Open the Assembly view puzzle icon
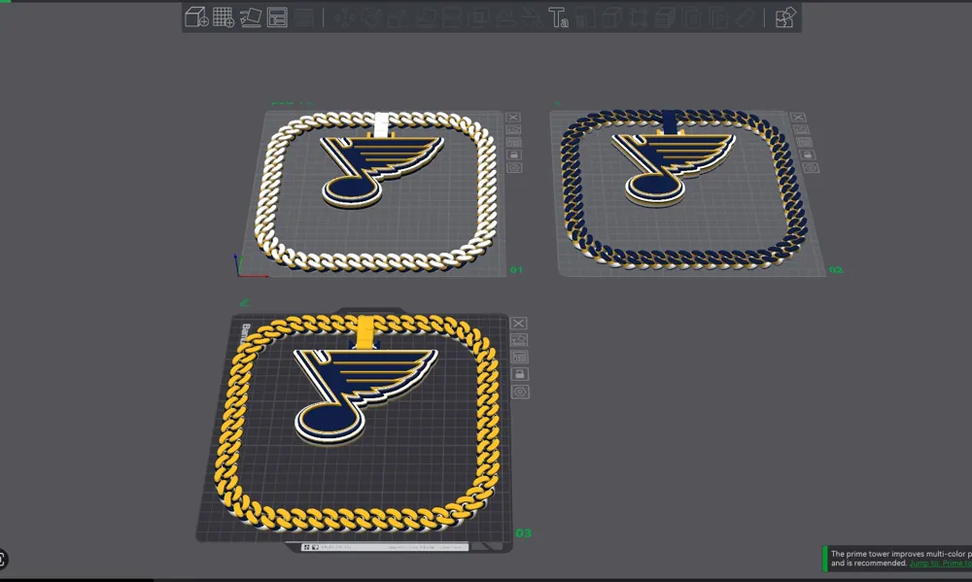 [x=784, y=17]
